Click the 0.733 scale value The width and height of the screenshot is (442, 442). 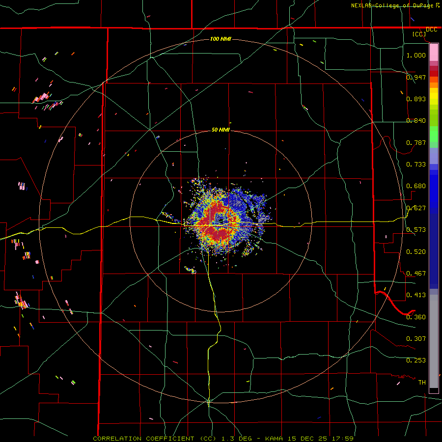point(416,165)
